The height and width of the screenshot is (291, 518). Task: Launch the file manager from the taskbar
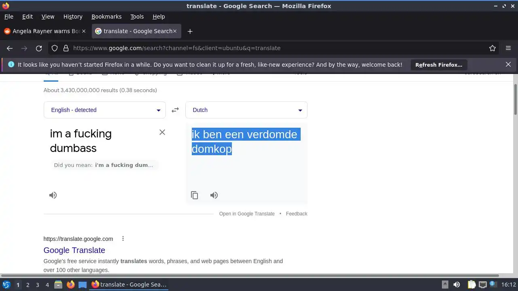[x=58, y=285]
